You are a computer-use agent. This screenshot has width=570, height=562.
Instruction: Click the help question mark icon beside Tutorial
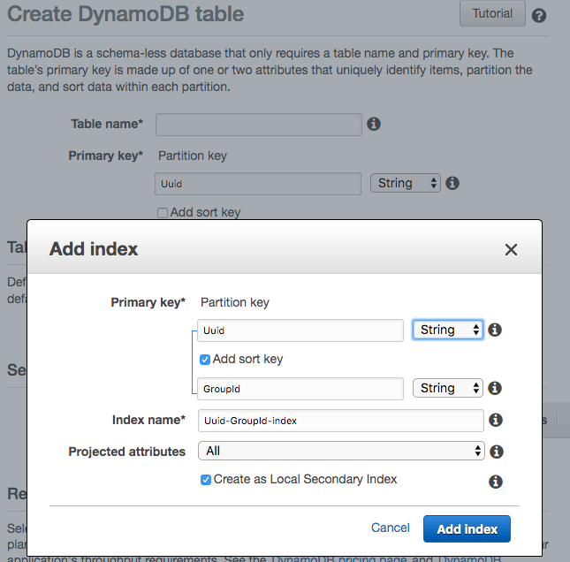click(539, 16)
